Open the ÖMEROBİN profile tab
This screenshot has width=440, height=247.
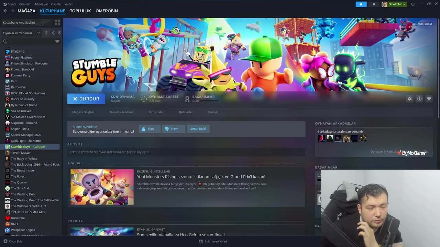(107, 11)
